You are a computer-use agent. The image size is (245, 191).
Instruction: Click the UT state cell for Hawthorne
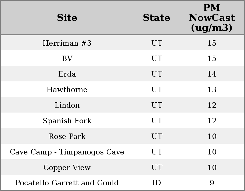[x=157, y=90]
